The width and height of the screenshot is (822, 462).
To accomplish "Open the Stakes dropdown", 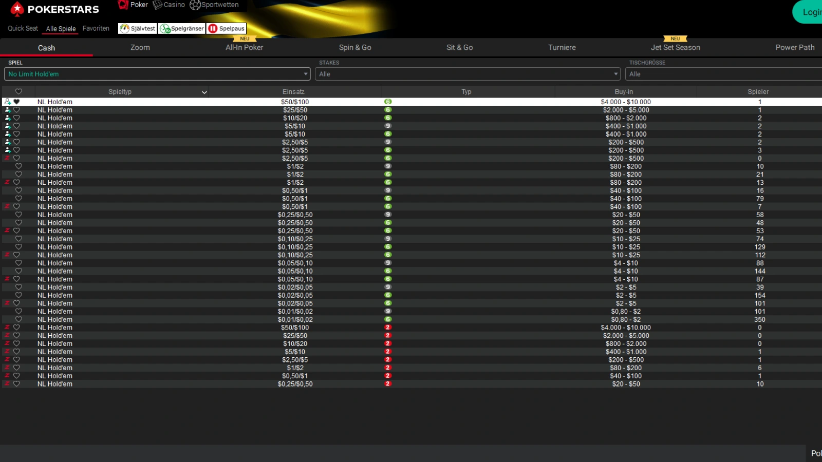I will tap(468, 74).
